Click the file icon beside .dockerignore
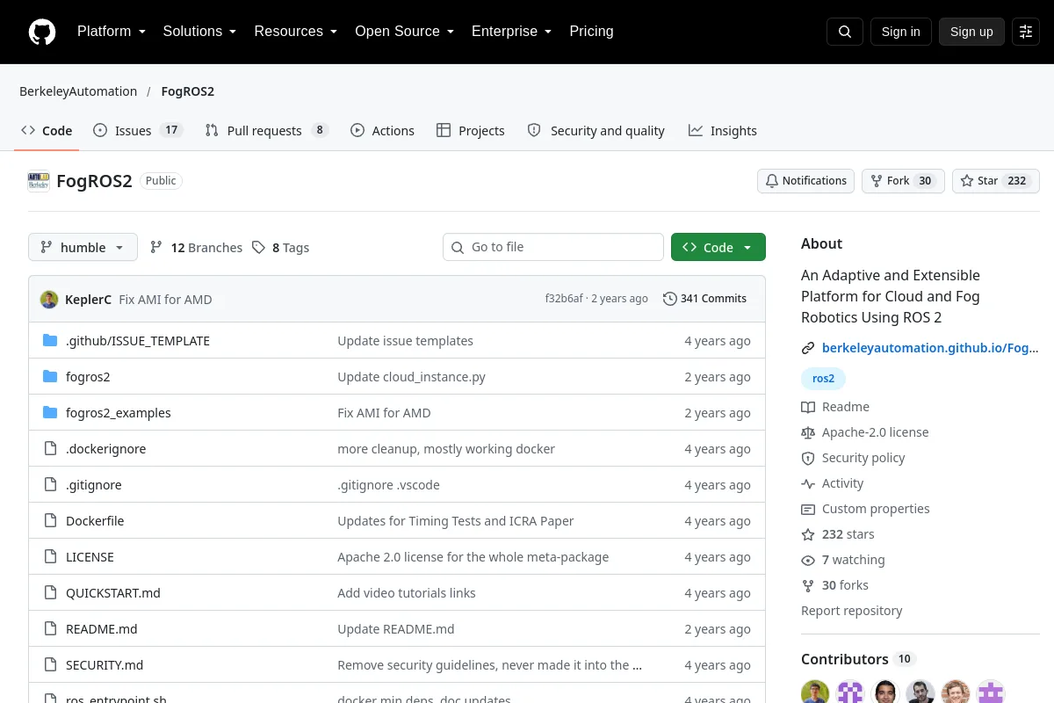 click(50, 448)
